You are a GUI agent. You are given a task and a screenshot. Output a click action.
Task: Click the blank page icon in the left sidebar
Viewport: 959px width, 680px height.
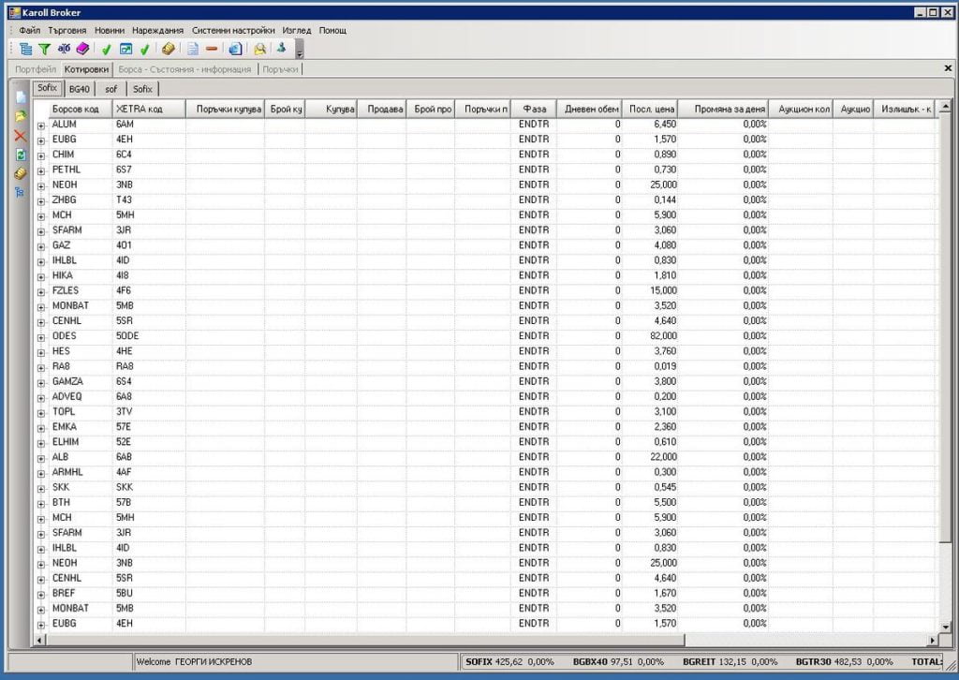point(21,97)
